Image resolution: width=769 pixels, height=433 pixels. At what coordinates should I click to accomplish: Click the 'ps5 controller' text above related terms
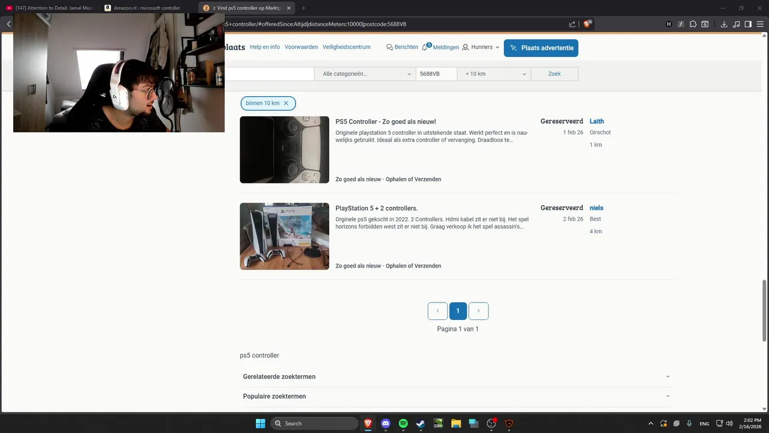pyautogui.click(x=260, y=355)
